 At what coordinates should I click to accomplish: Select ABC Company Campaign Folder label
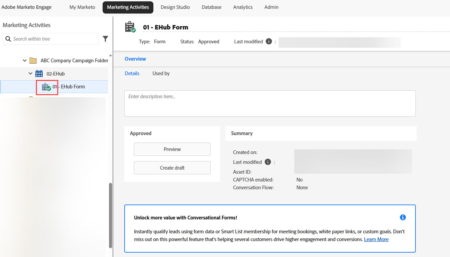tap(74, 61)
